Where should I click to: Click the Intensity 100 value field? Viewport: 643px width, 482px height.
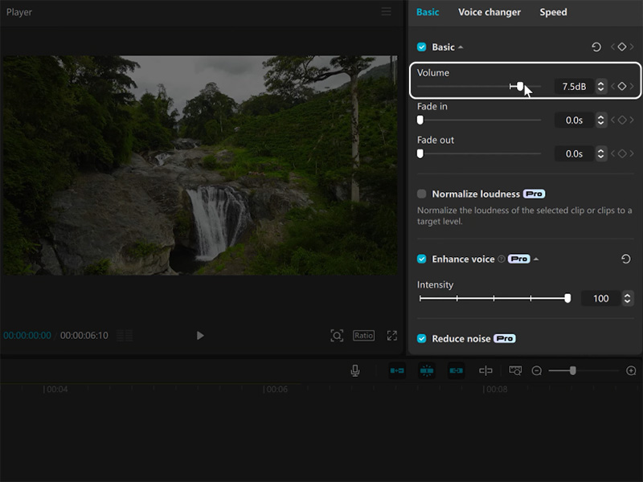click(x=600, y=298)
